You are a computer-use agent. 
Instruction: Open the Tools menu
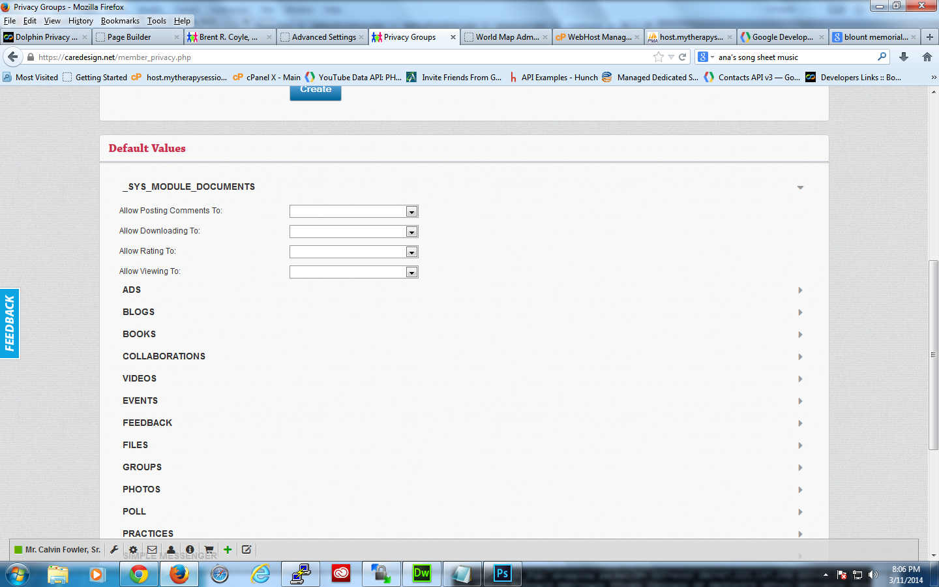(156, 21)
